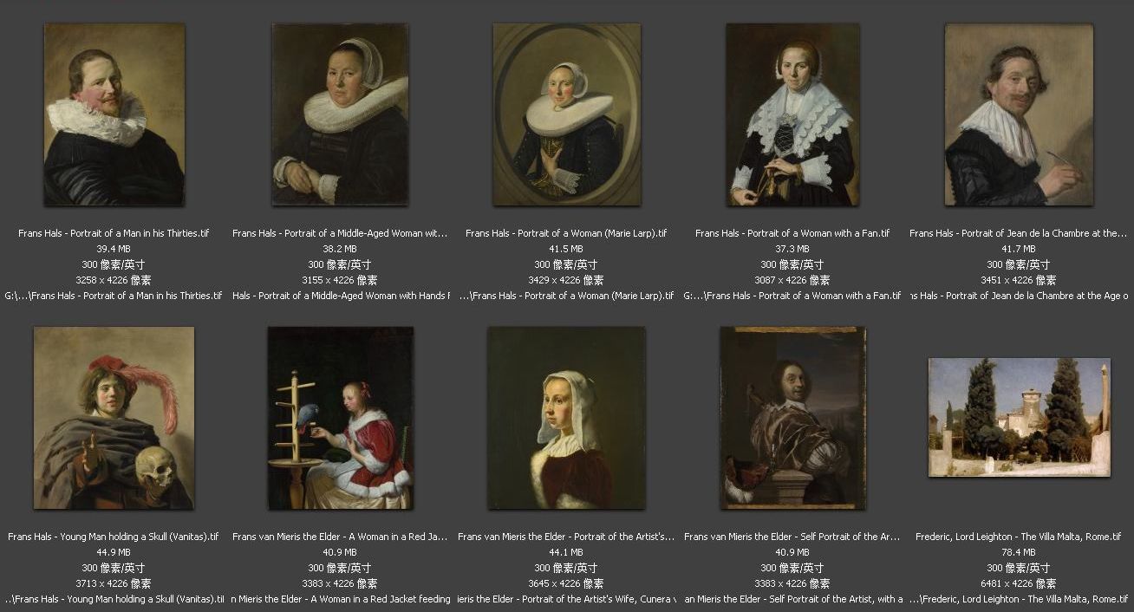The width and height of the screenshot is (1134, 612).
Task: Click the Woman with a Fan thumbnail
Action: [792, 114]
